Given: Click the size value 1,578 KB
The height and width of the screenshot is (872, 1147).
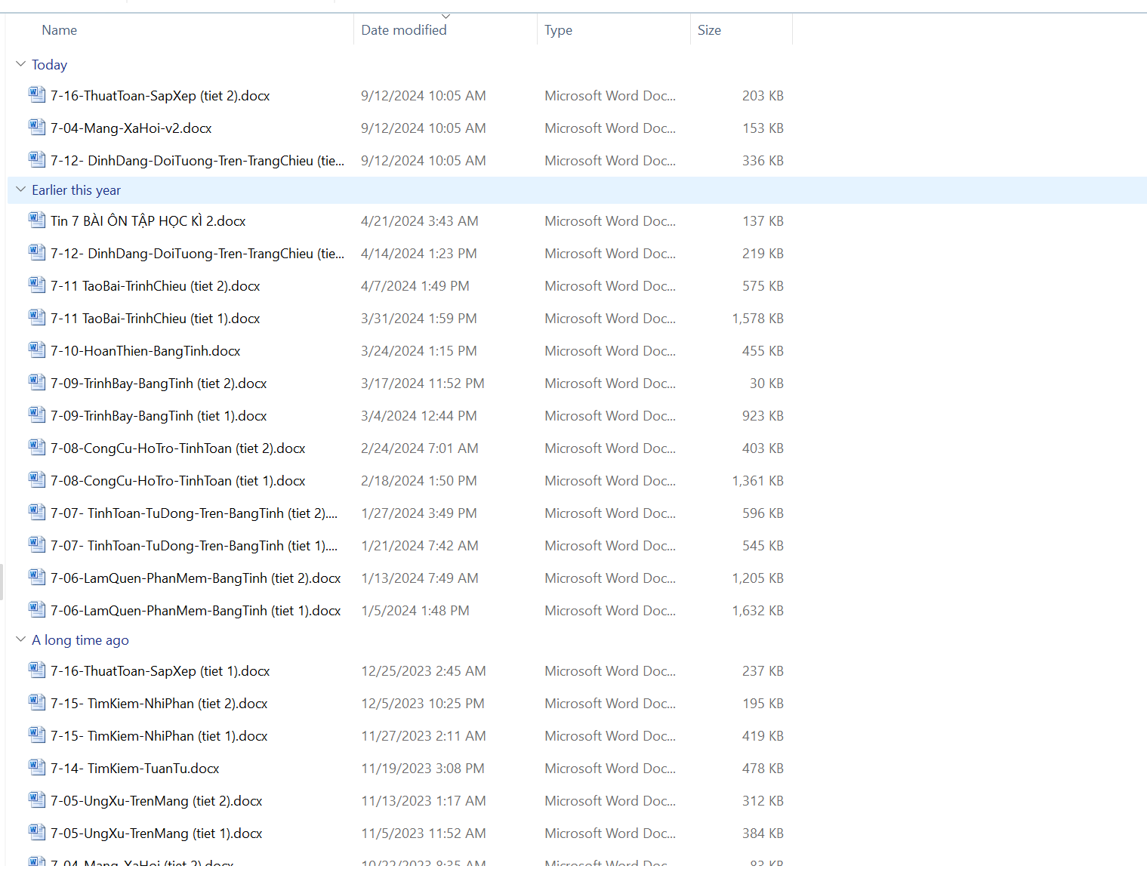Looking at the screenshot, I should [757, 319].
